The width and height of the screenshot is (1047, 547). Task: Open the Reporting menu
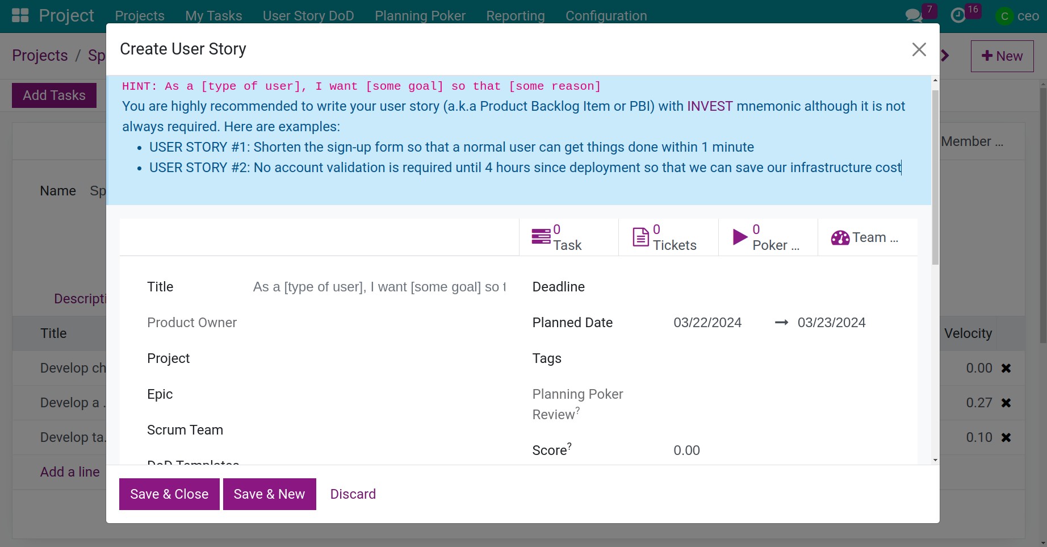coord(516,16)
